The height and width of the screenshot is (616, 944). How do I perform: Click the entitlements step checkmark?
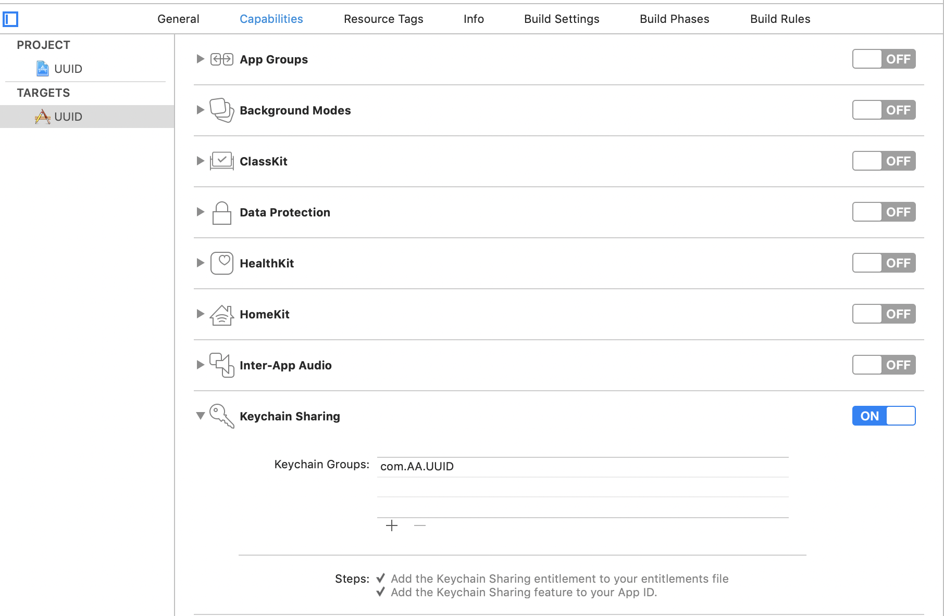[381, 578]
